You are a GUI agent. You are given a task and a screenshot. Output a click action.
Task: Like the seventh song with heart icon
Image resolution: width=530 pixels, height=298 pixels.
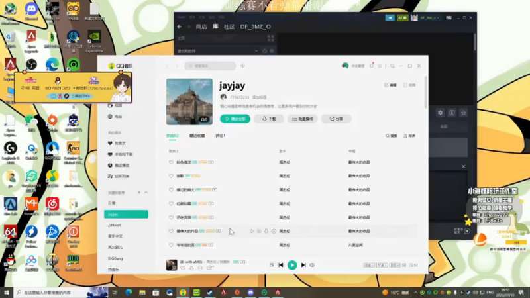(x=171, y=245)
